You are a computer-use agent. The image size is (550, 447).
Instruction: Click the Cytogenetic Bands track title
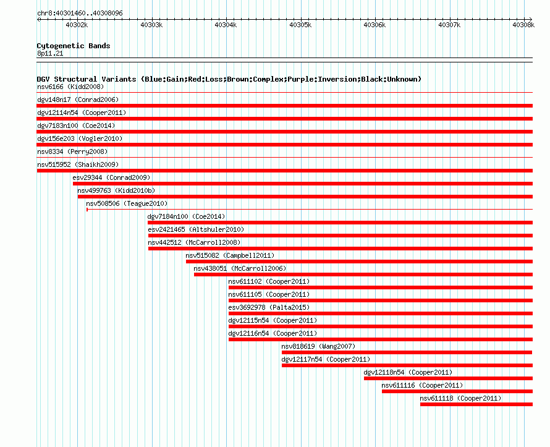coord(74,46)
